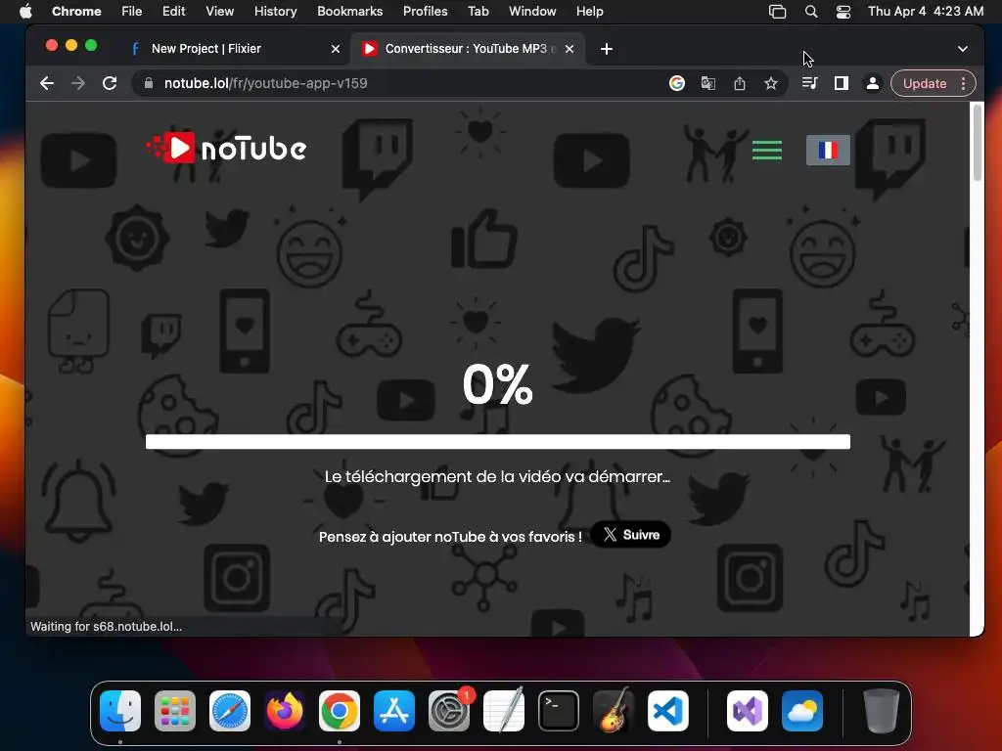Click the download progress bar
This screenshot has height=751, width=1002.
pyautogui.click(x=498, y=442)
